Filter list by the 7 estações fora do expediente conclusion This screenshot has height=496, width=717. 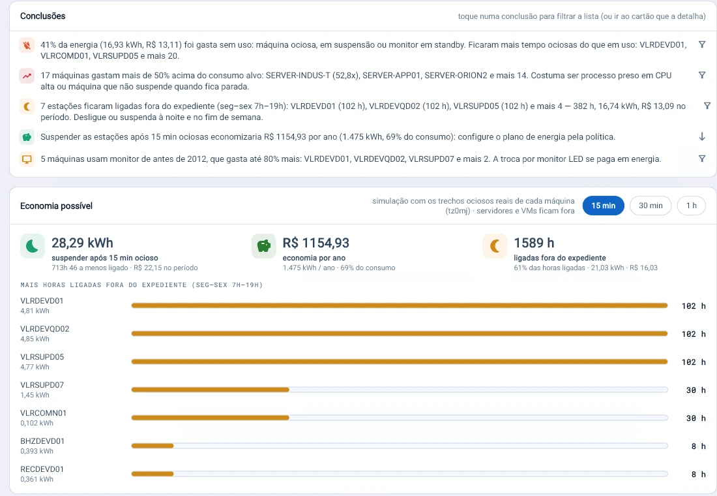point(707,106)
